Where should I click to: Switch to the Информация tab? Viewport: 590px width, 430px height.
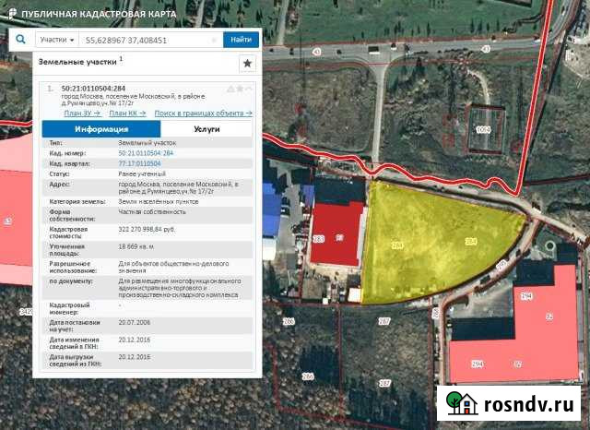[101, 129]
